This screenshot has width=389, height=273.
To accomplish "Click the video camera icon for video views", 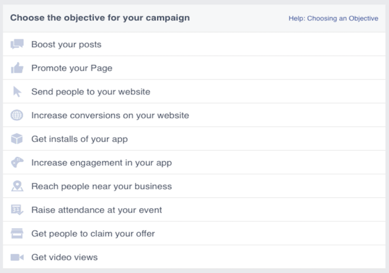I will (17, 257).
